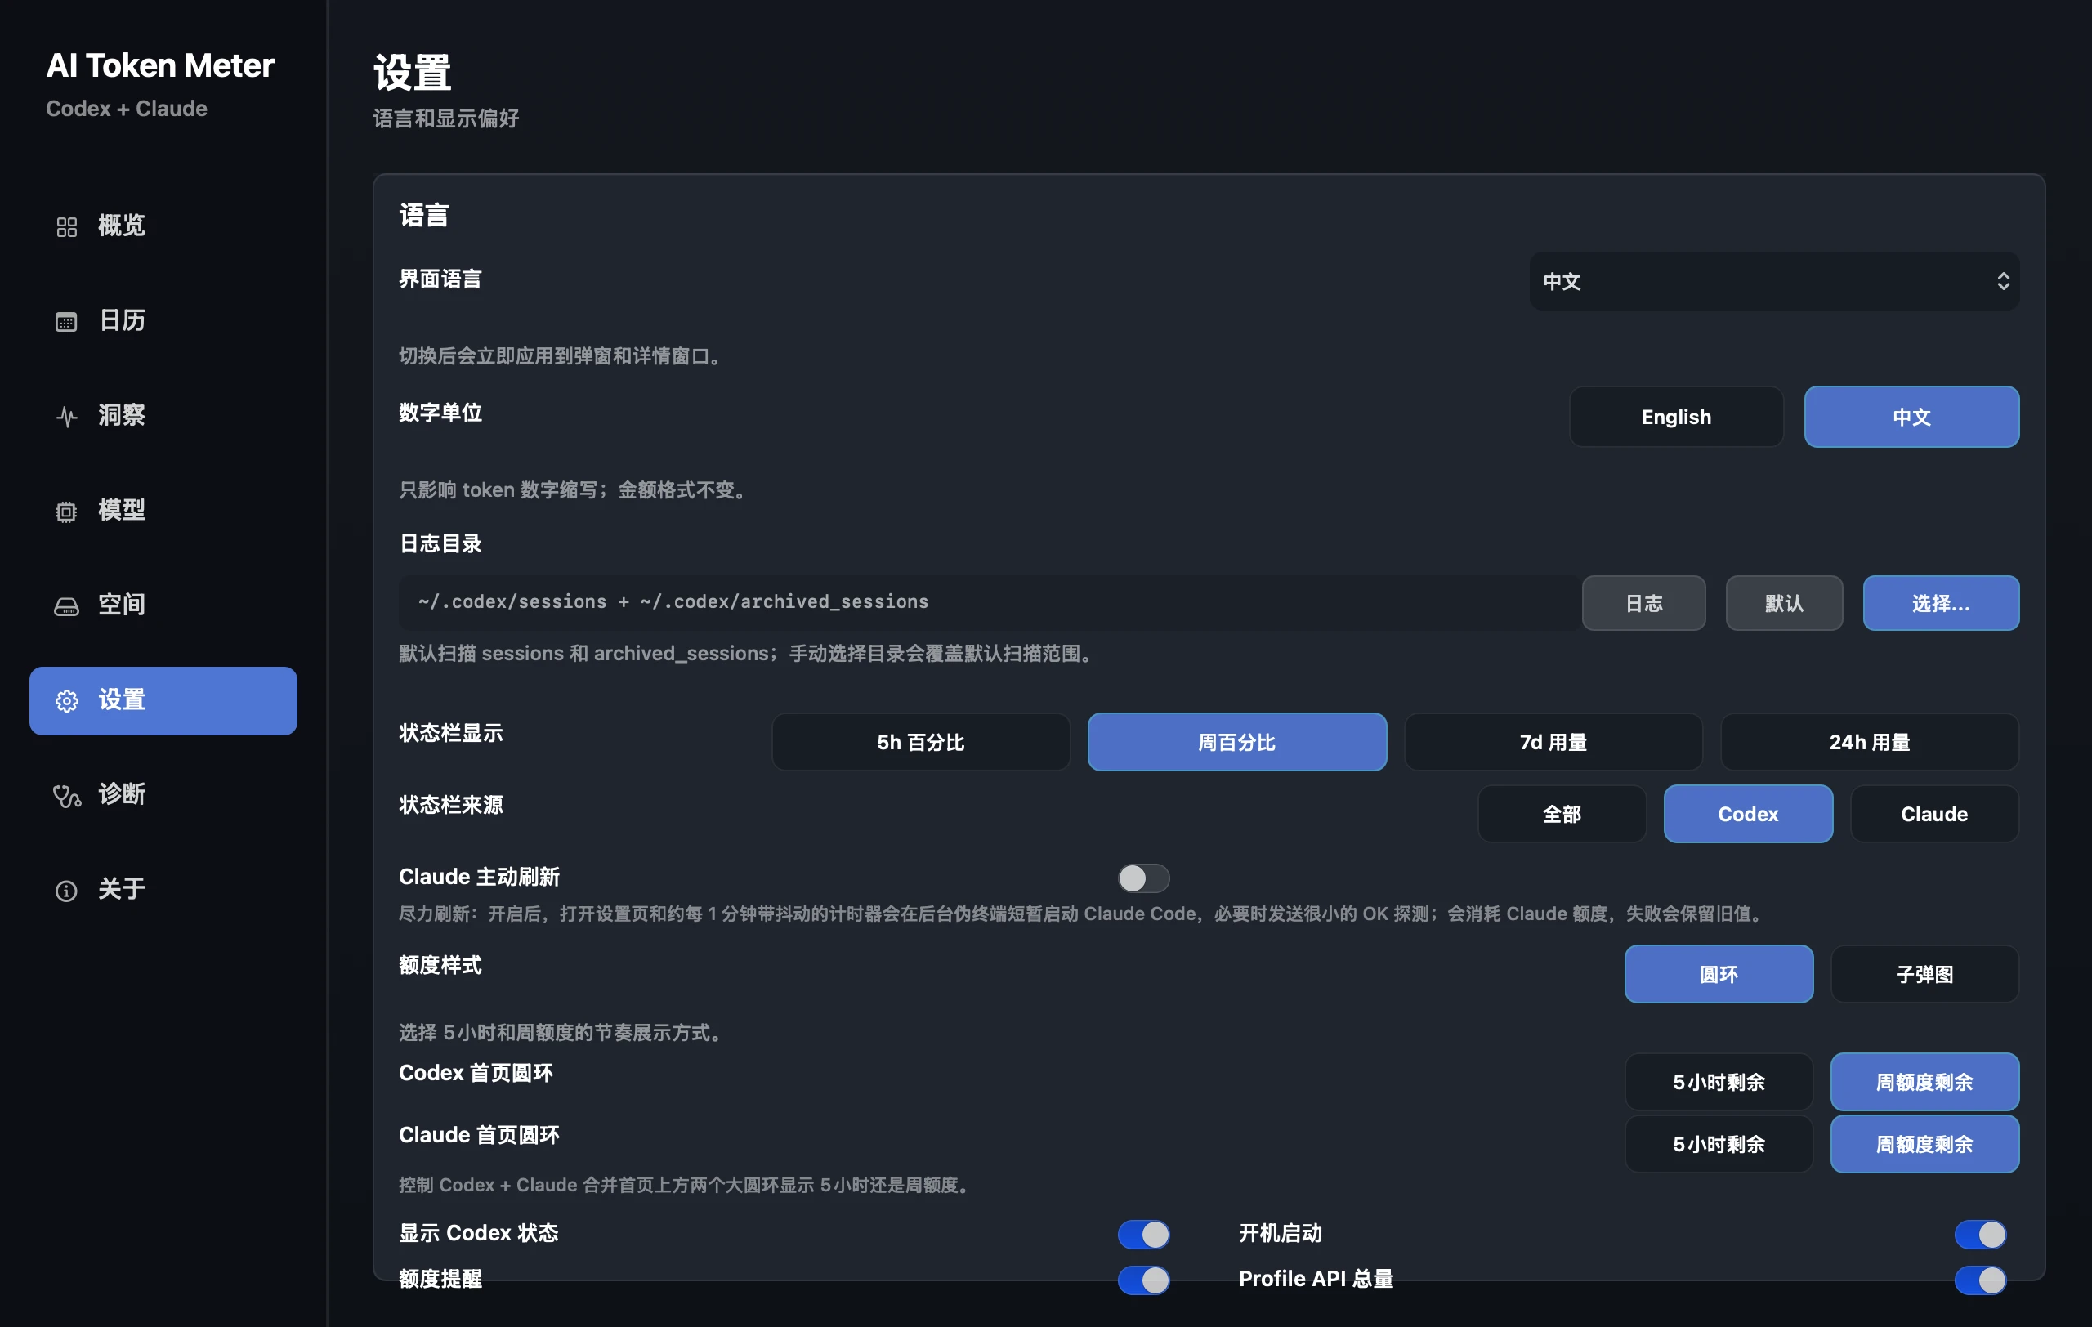2092x1327 pixels.
Task: Click the 洞察 pulse waveform icon
Action: tap(67, 416)
